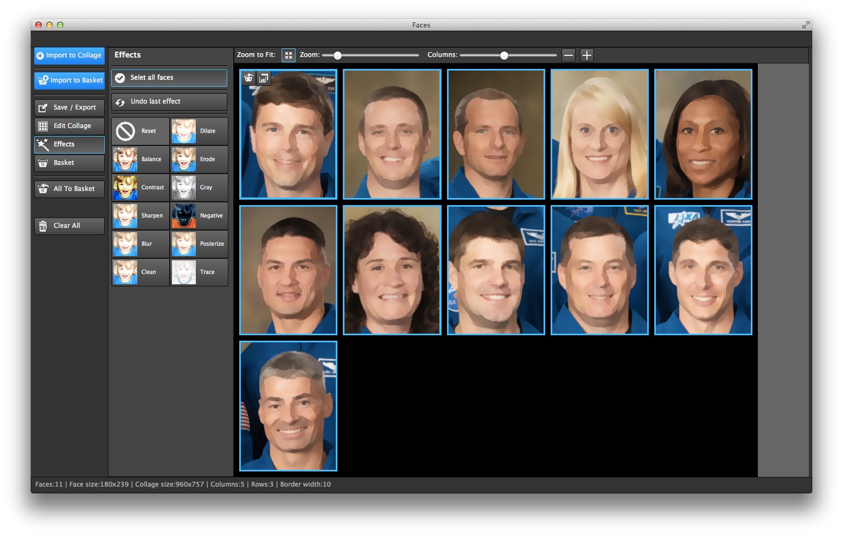
Task: Open the Basket panel in the sidebar
Action: (69, 163)
